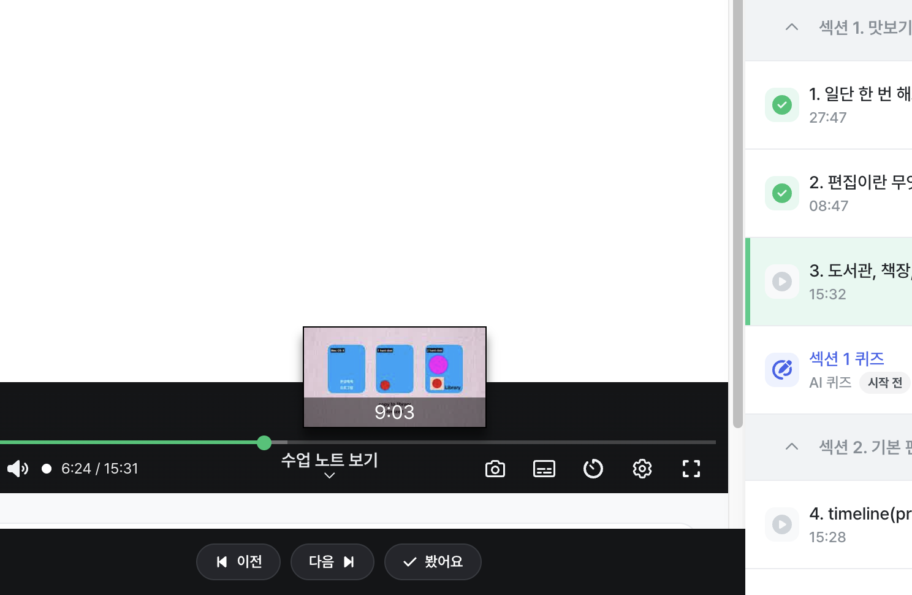Collapse 섹션 1 맛보기 section
This screenshot has height=595, width=912.
[x=792, y=27]
